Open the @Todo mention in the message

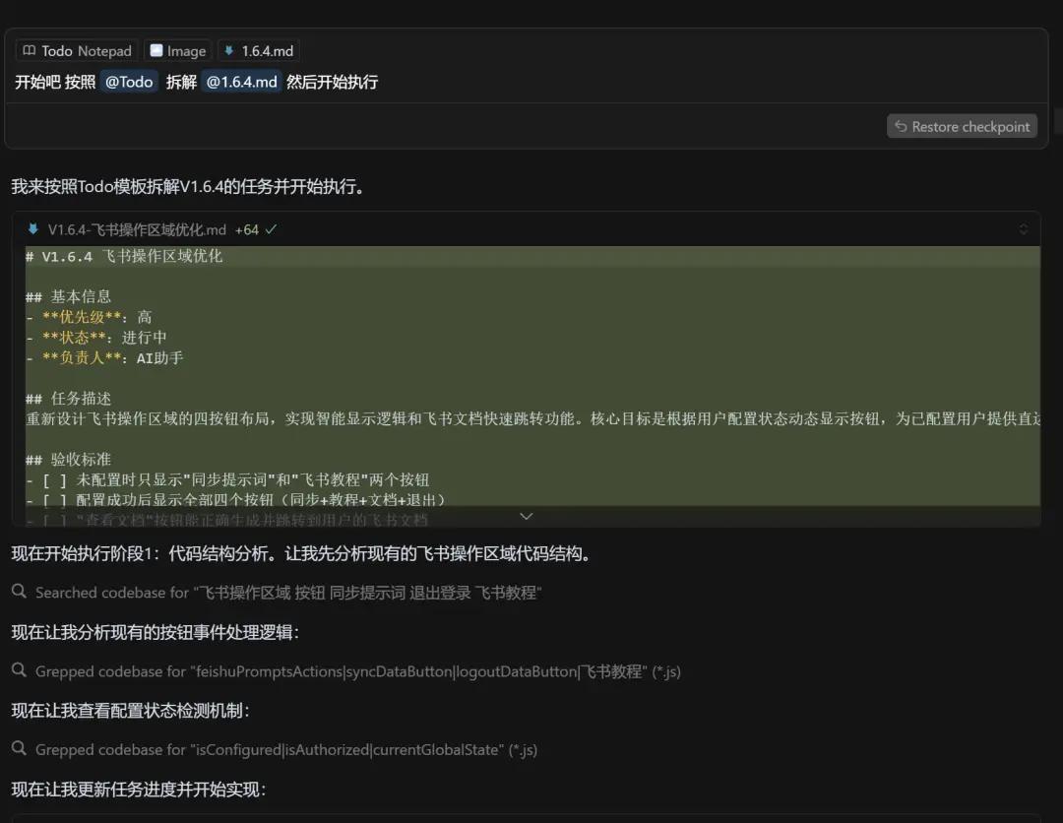click(x=129, y=83)
